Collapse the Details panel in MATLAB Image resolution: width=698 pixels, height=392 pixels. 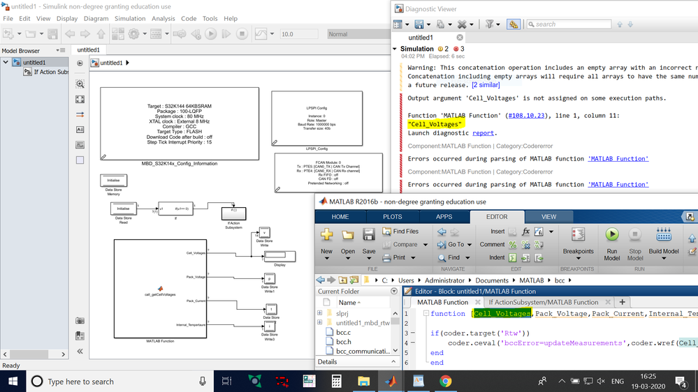click(393, 362)
